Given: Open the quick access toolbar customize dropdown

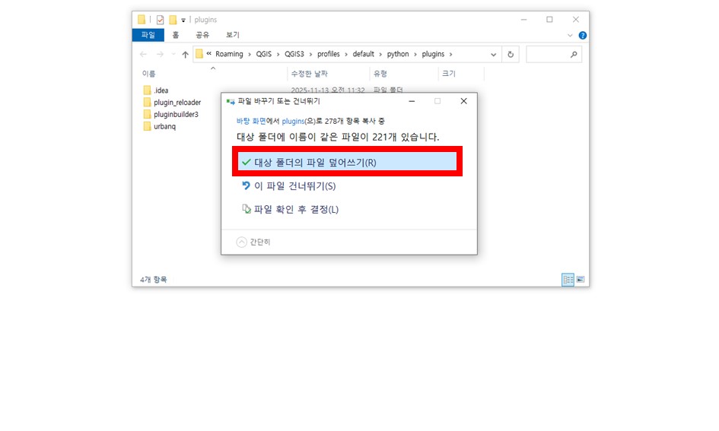Looking at the screenshot, I should [x=183, y=21].
